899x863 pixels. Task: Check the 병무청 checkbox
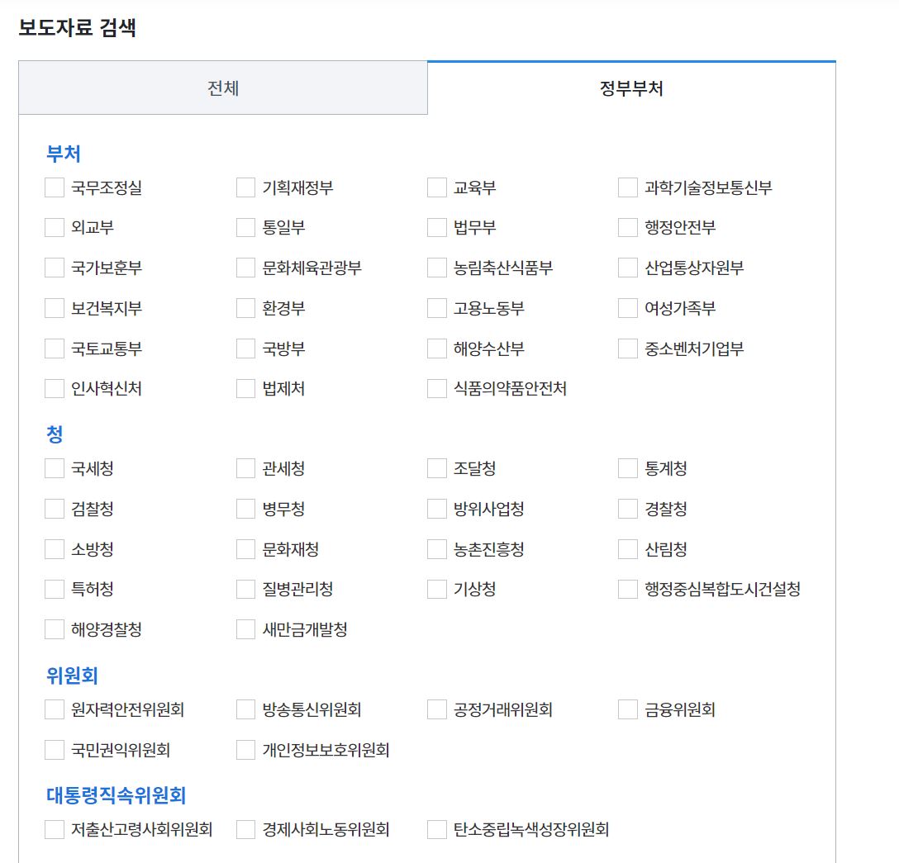(x=246, y=509)
